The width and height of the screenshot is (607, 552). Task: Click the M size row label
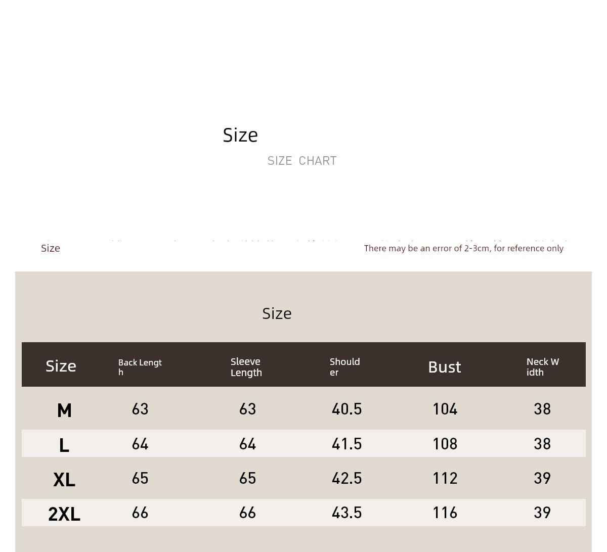coord(64,410)
